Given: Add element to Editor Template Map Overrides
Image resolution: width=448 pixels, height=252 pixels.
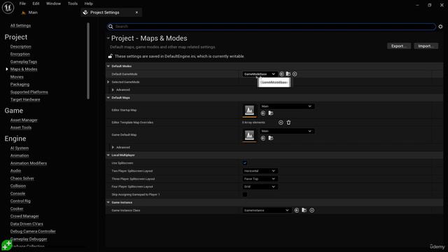Looking at the screenshot, I should [281, 122].
